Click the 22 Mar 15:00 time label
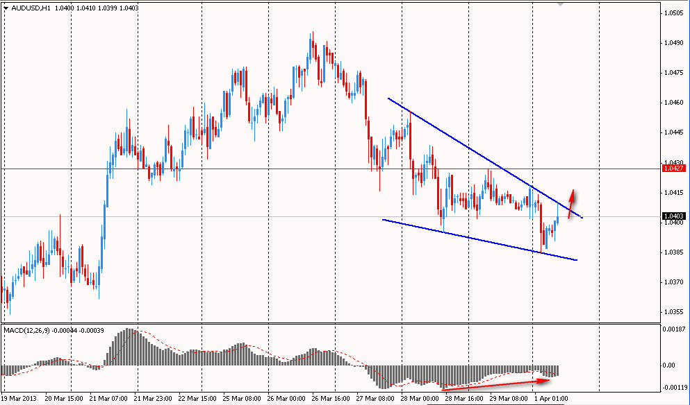The image size is (690, 405). 197,398
